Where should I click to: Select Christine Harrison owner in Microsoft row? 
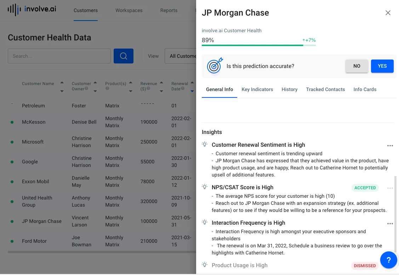point(81,142)
